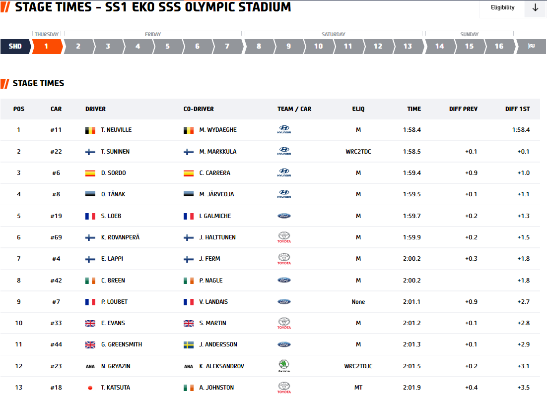Click WRC2TDC eligibility in Suninen row
This screenshot has width=547, height=397.
click(358, 152)
